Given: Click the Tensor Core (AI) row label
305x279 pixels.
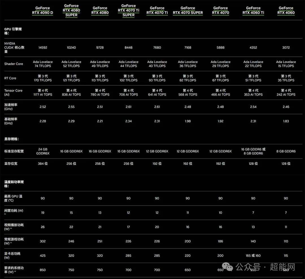Looking at the screenshot, I should [13, 92].
